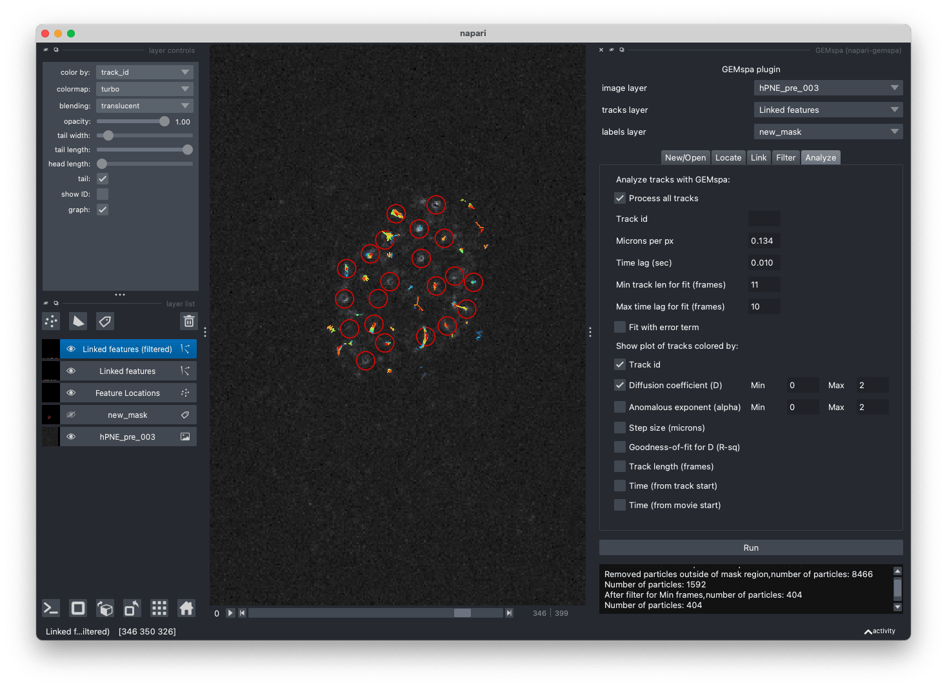The image size is (947, 688).
Task: Open tracks layer Linked features dropdown
Action: [x=828, y=110]
